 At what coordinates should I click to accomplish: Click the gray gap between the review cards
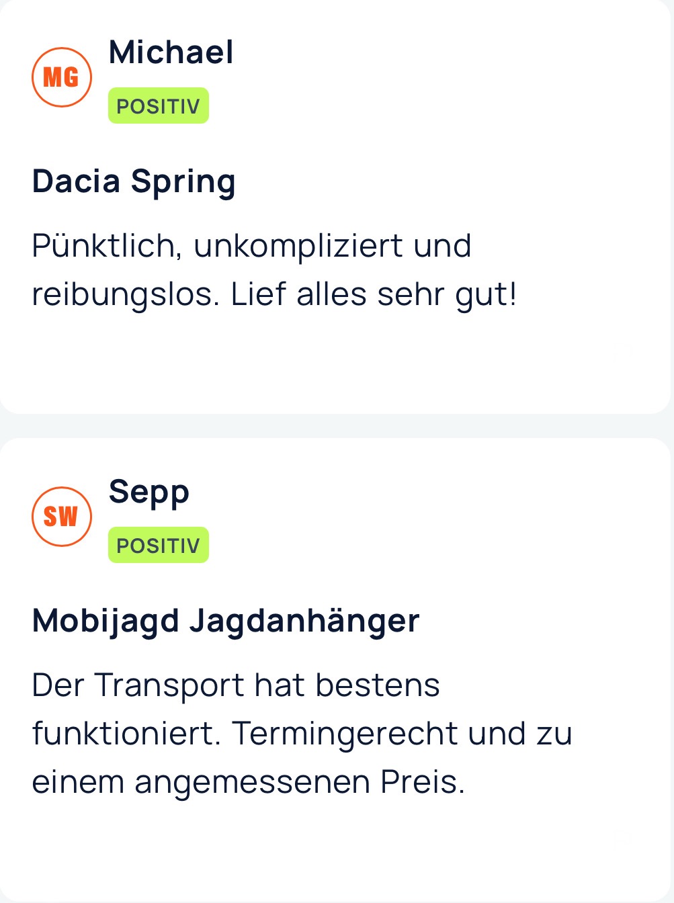(x=336, y=426)
